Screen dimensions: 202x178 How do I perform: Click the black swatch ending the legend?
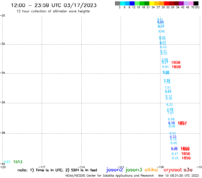click(196, 4)
